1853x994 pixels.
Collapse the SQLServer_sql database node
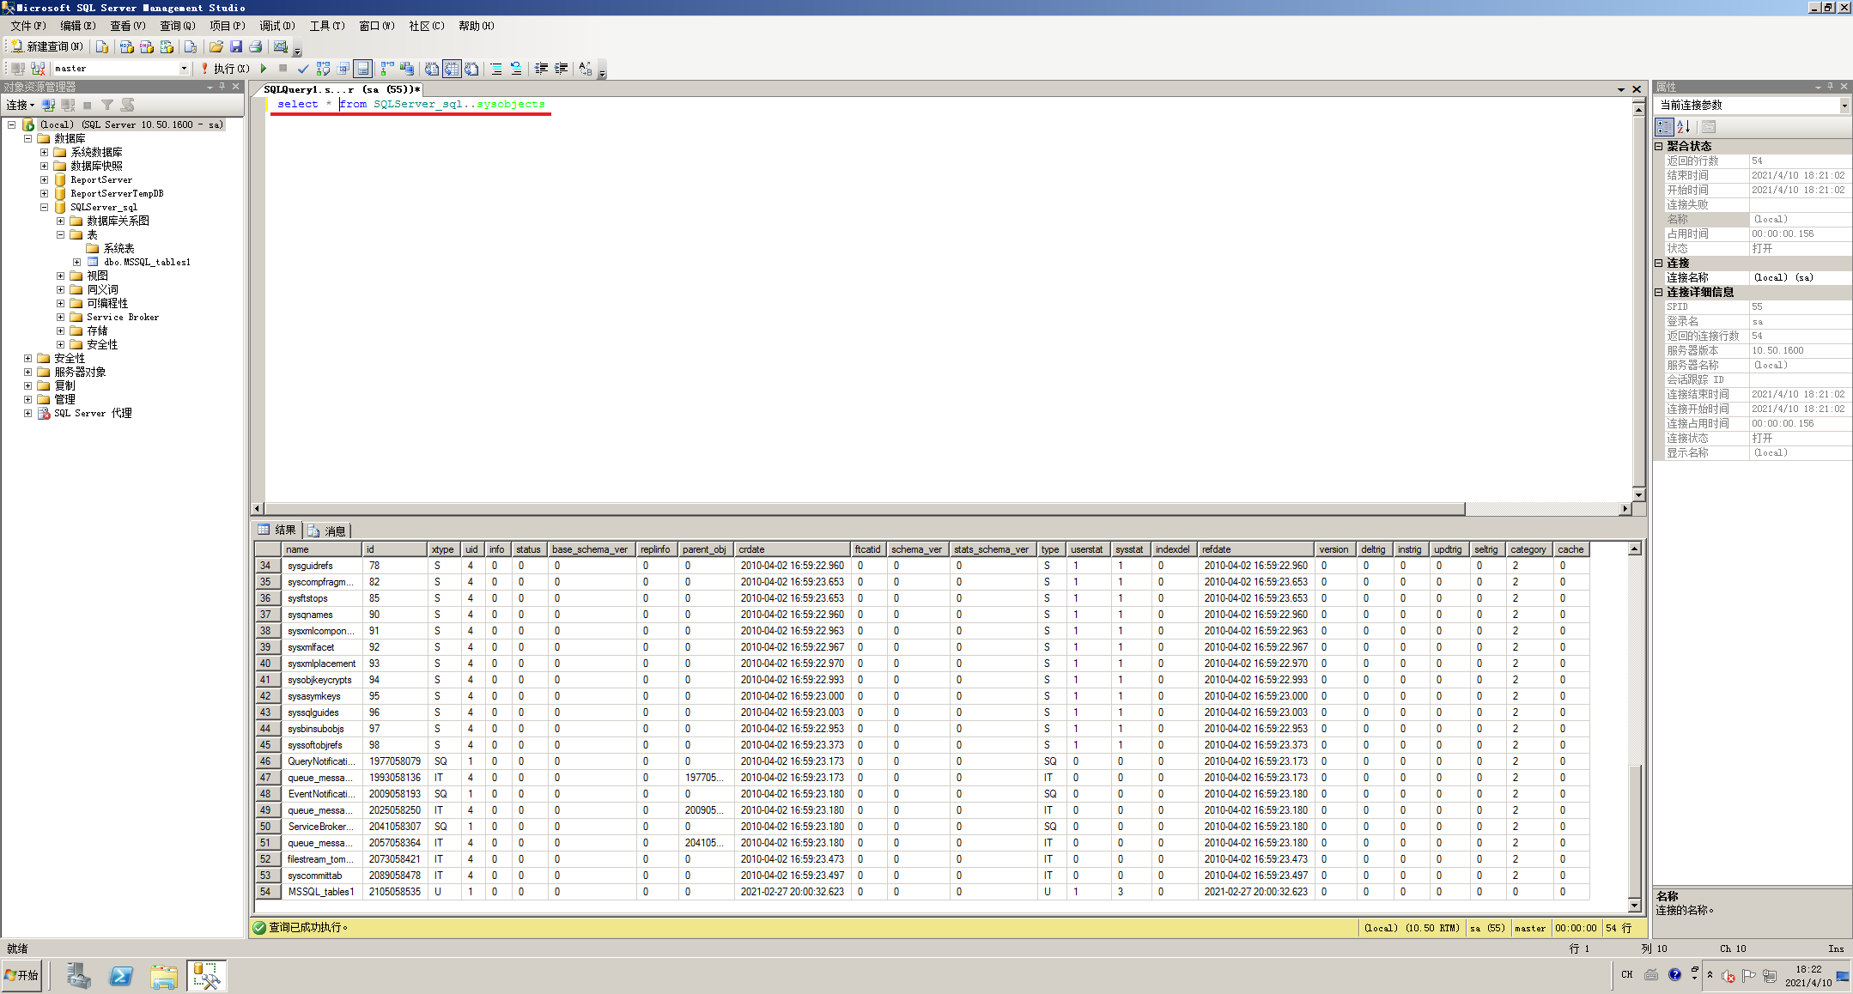point(44,207)
